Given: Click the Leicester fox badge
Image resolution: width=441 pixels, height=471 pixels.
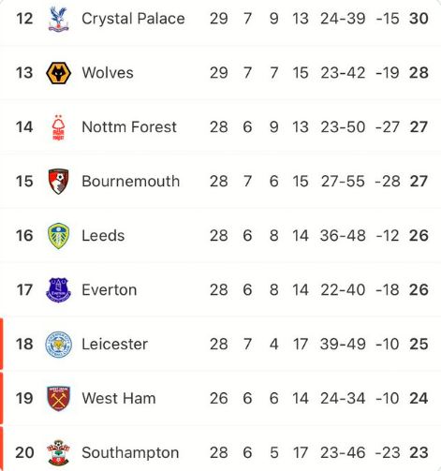Looking at the screenshot, I should (x=58, y=345).
